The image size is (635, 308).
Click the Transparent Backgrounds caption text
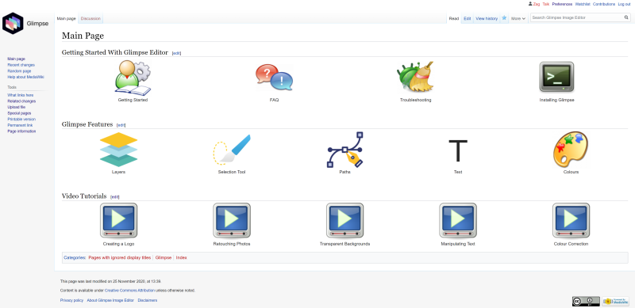pyautogui.click(x=344, y=244)
